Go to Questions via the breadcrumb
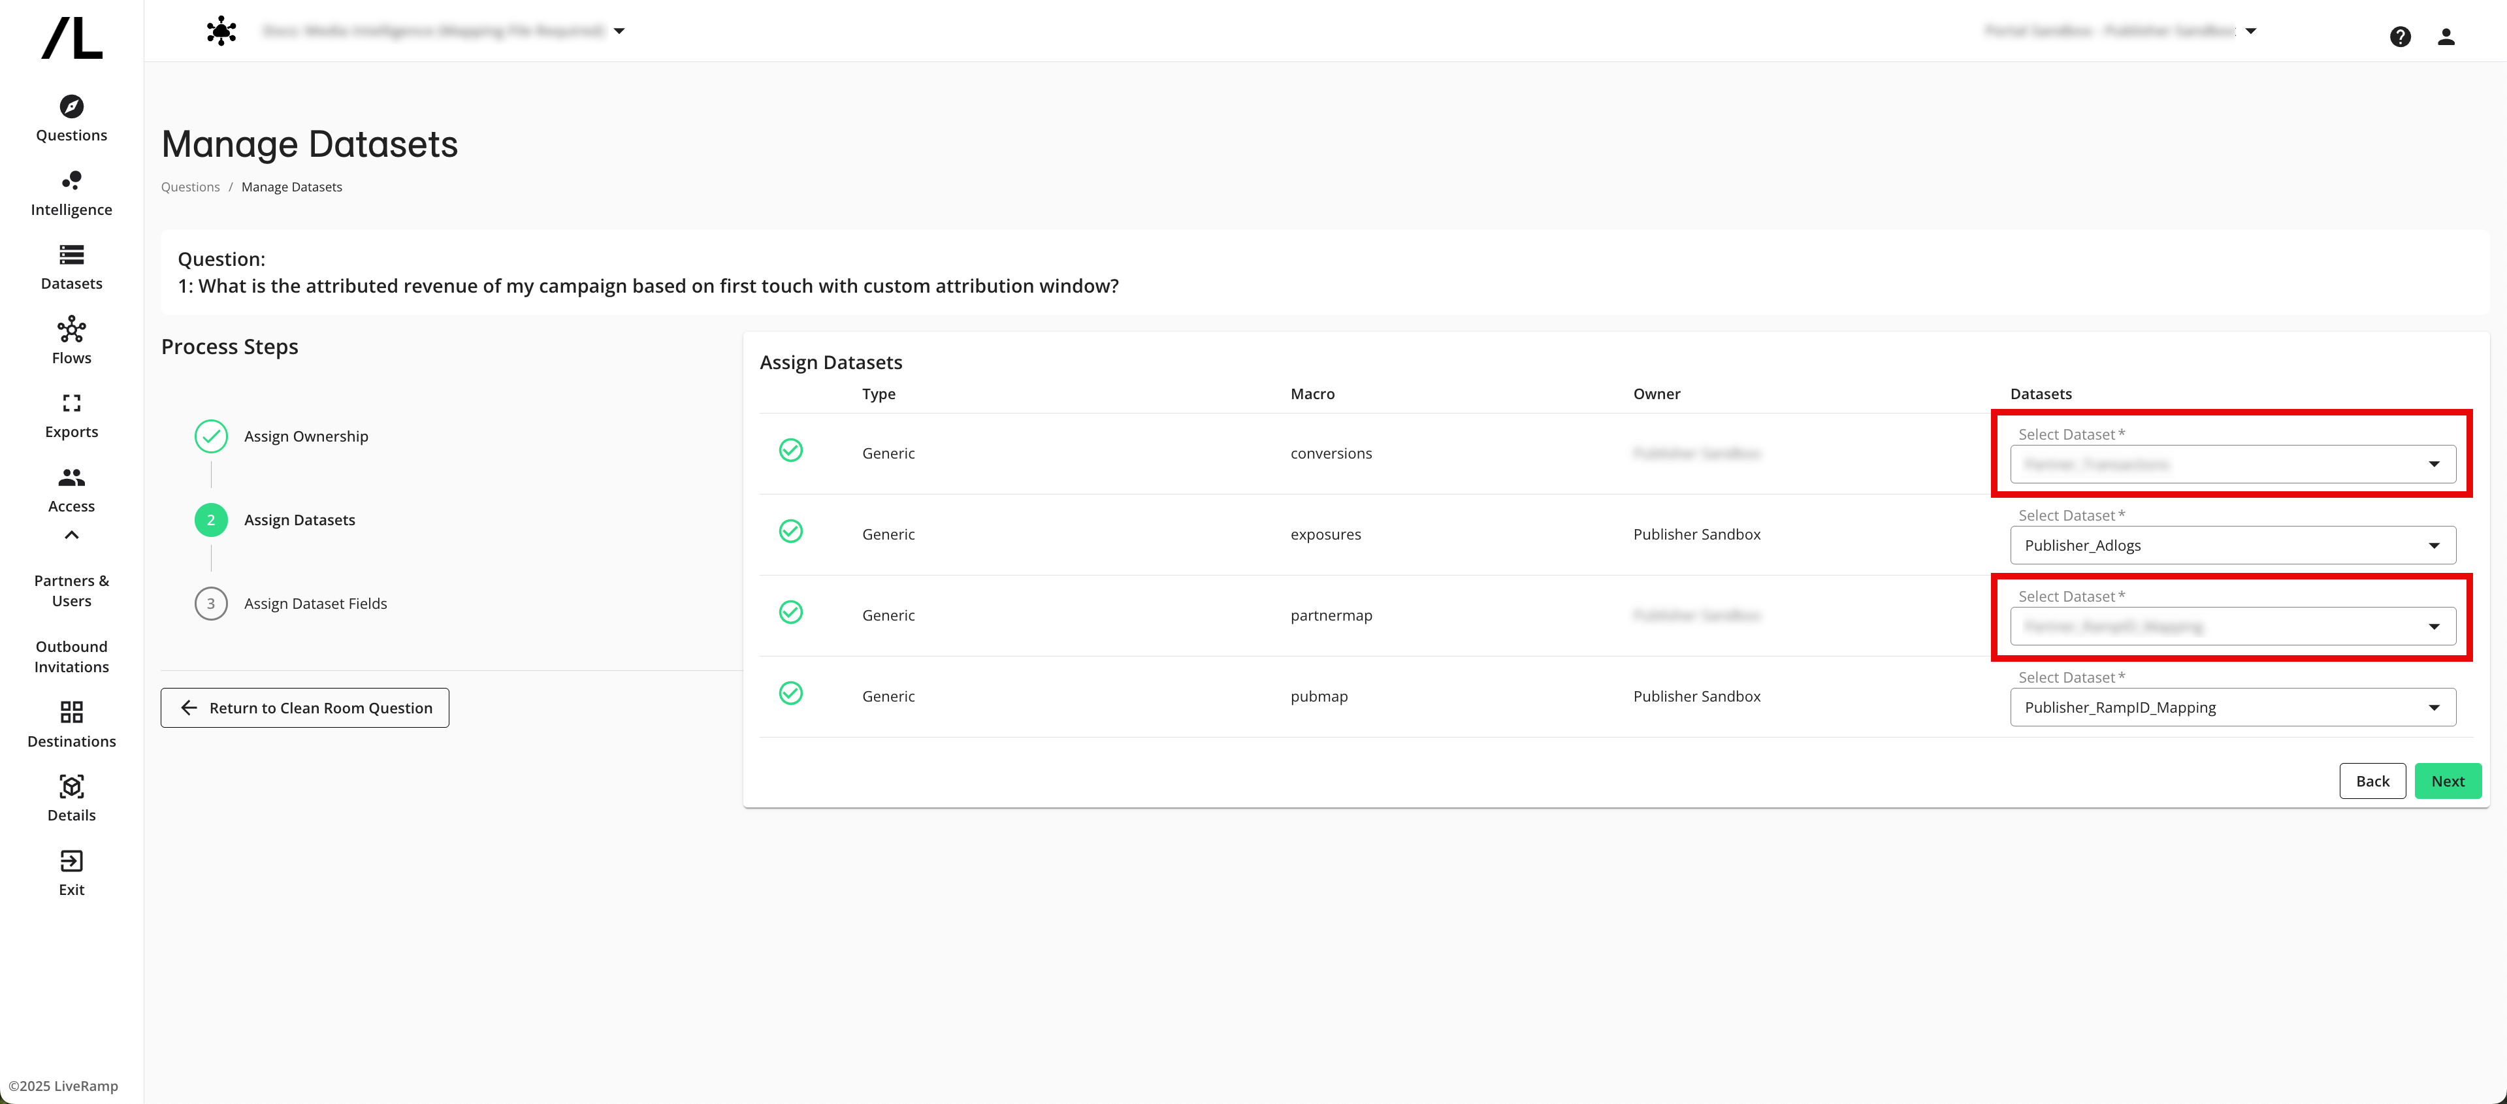Screen dimensions: 2507x1104 pyautogui.click(x=190, y=186)
